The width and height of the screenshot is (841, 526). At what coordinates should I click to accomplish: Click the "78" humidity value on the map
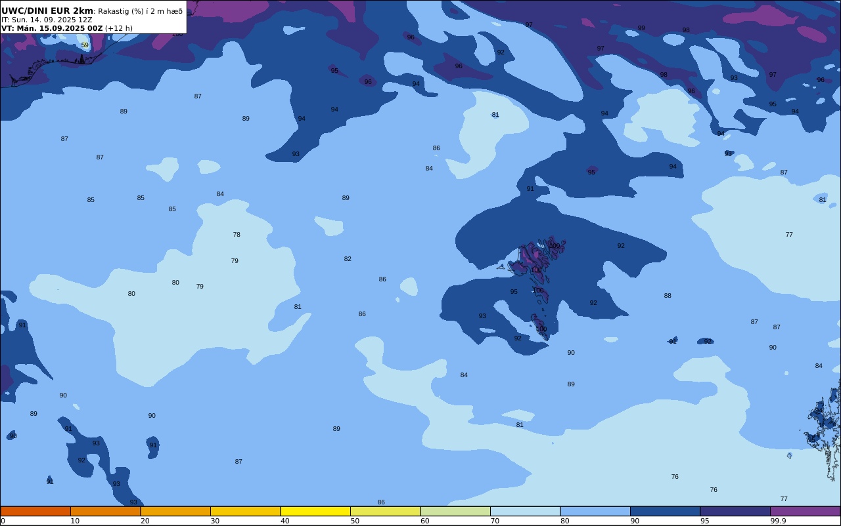(237, 235)
